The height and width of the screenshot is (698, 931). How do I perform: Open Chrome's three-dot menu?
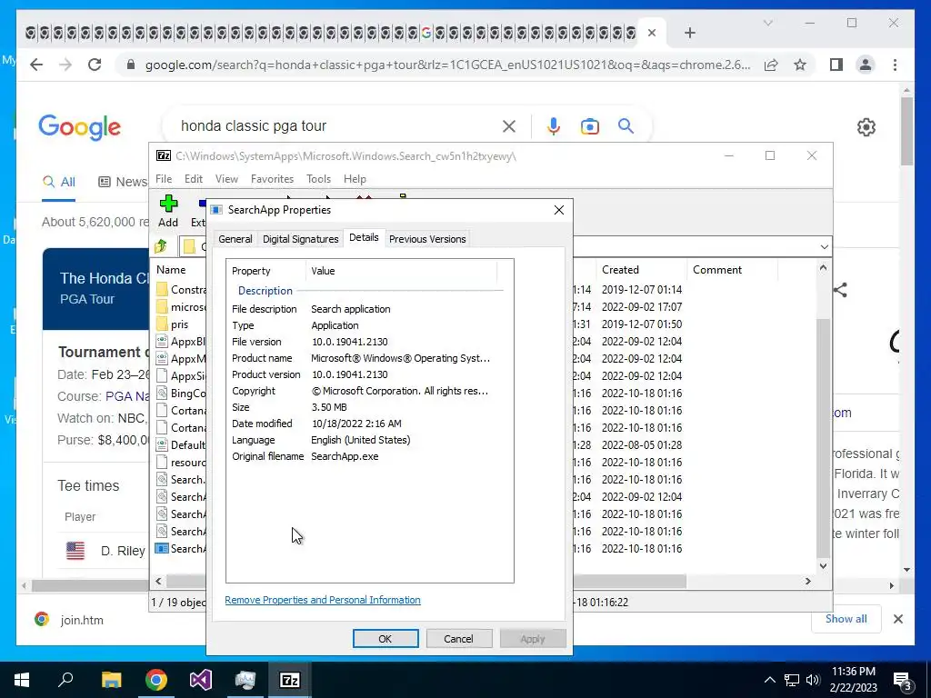click(x=895, y=65)
